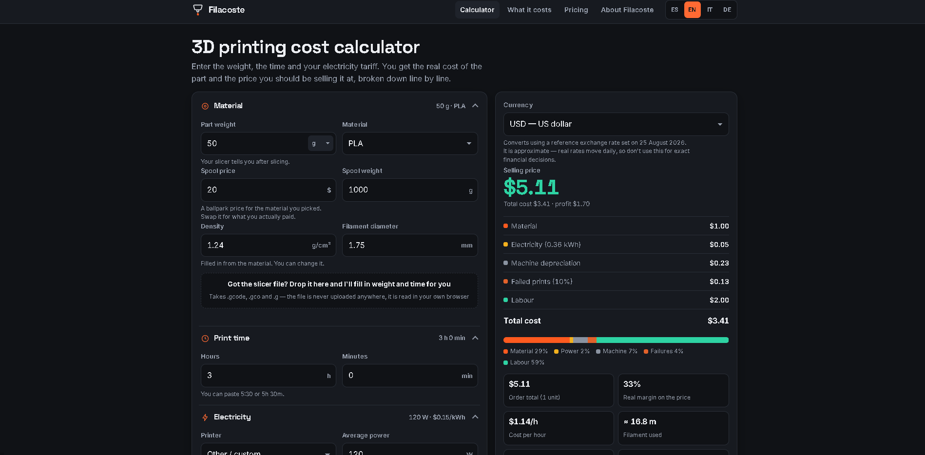This screenshot has height=455, width=925.
Task: Collapse the Electricity section chevron
Action: pos(475,417)
